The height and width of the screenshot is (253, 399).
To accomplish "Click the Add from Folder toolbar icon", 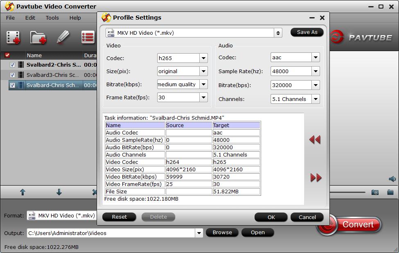I will coord(38,37).
